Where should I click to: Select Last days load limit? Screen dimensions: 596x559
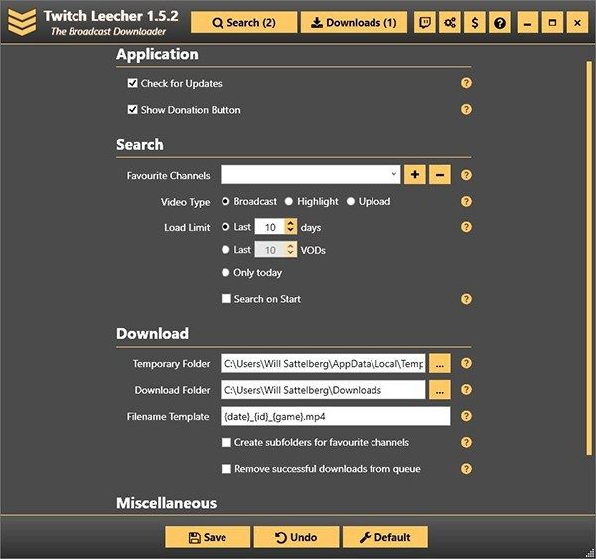225,227
